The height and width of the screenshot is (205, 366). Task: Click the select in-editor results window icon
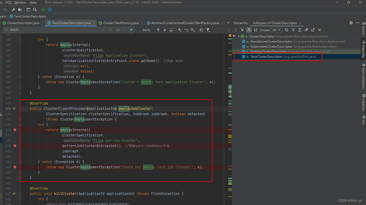(171, 30)
